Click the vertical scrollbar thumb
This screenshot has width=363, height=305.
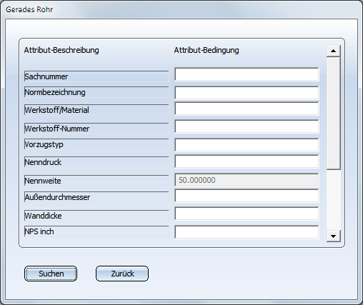click(333, 114)
